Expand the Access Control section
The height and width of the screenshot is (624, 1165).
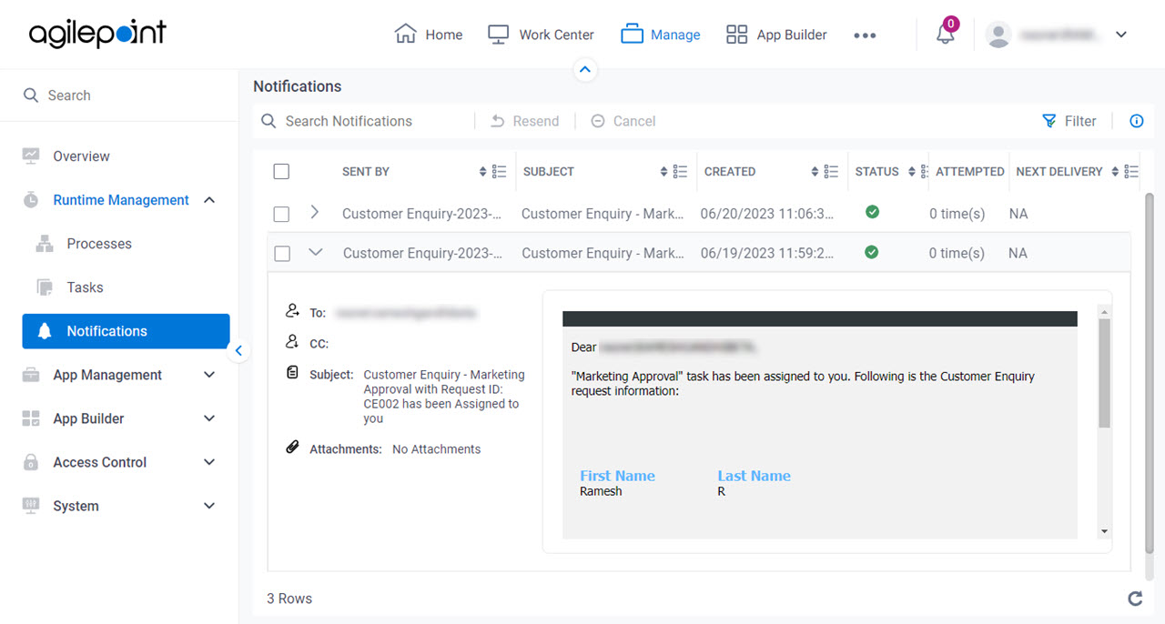209,462
